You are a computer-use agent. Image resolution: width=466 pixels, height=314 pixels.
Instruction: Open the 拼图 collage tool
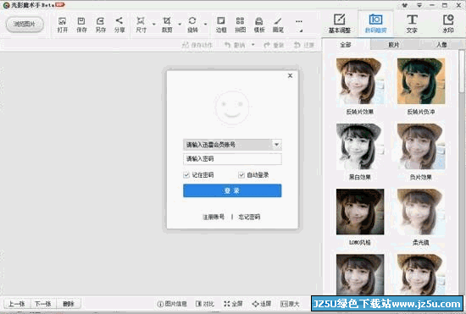(x=240, y=25)
